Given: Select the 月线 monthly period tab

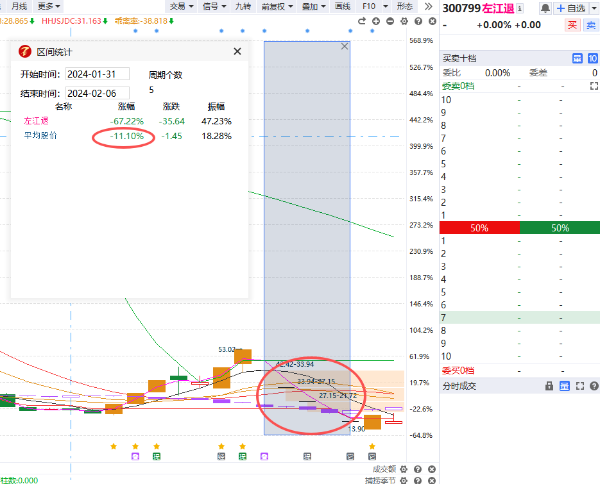Looking at the screenshot, I should (x=19, y=6).
